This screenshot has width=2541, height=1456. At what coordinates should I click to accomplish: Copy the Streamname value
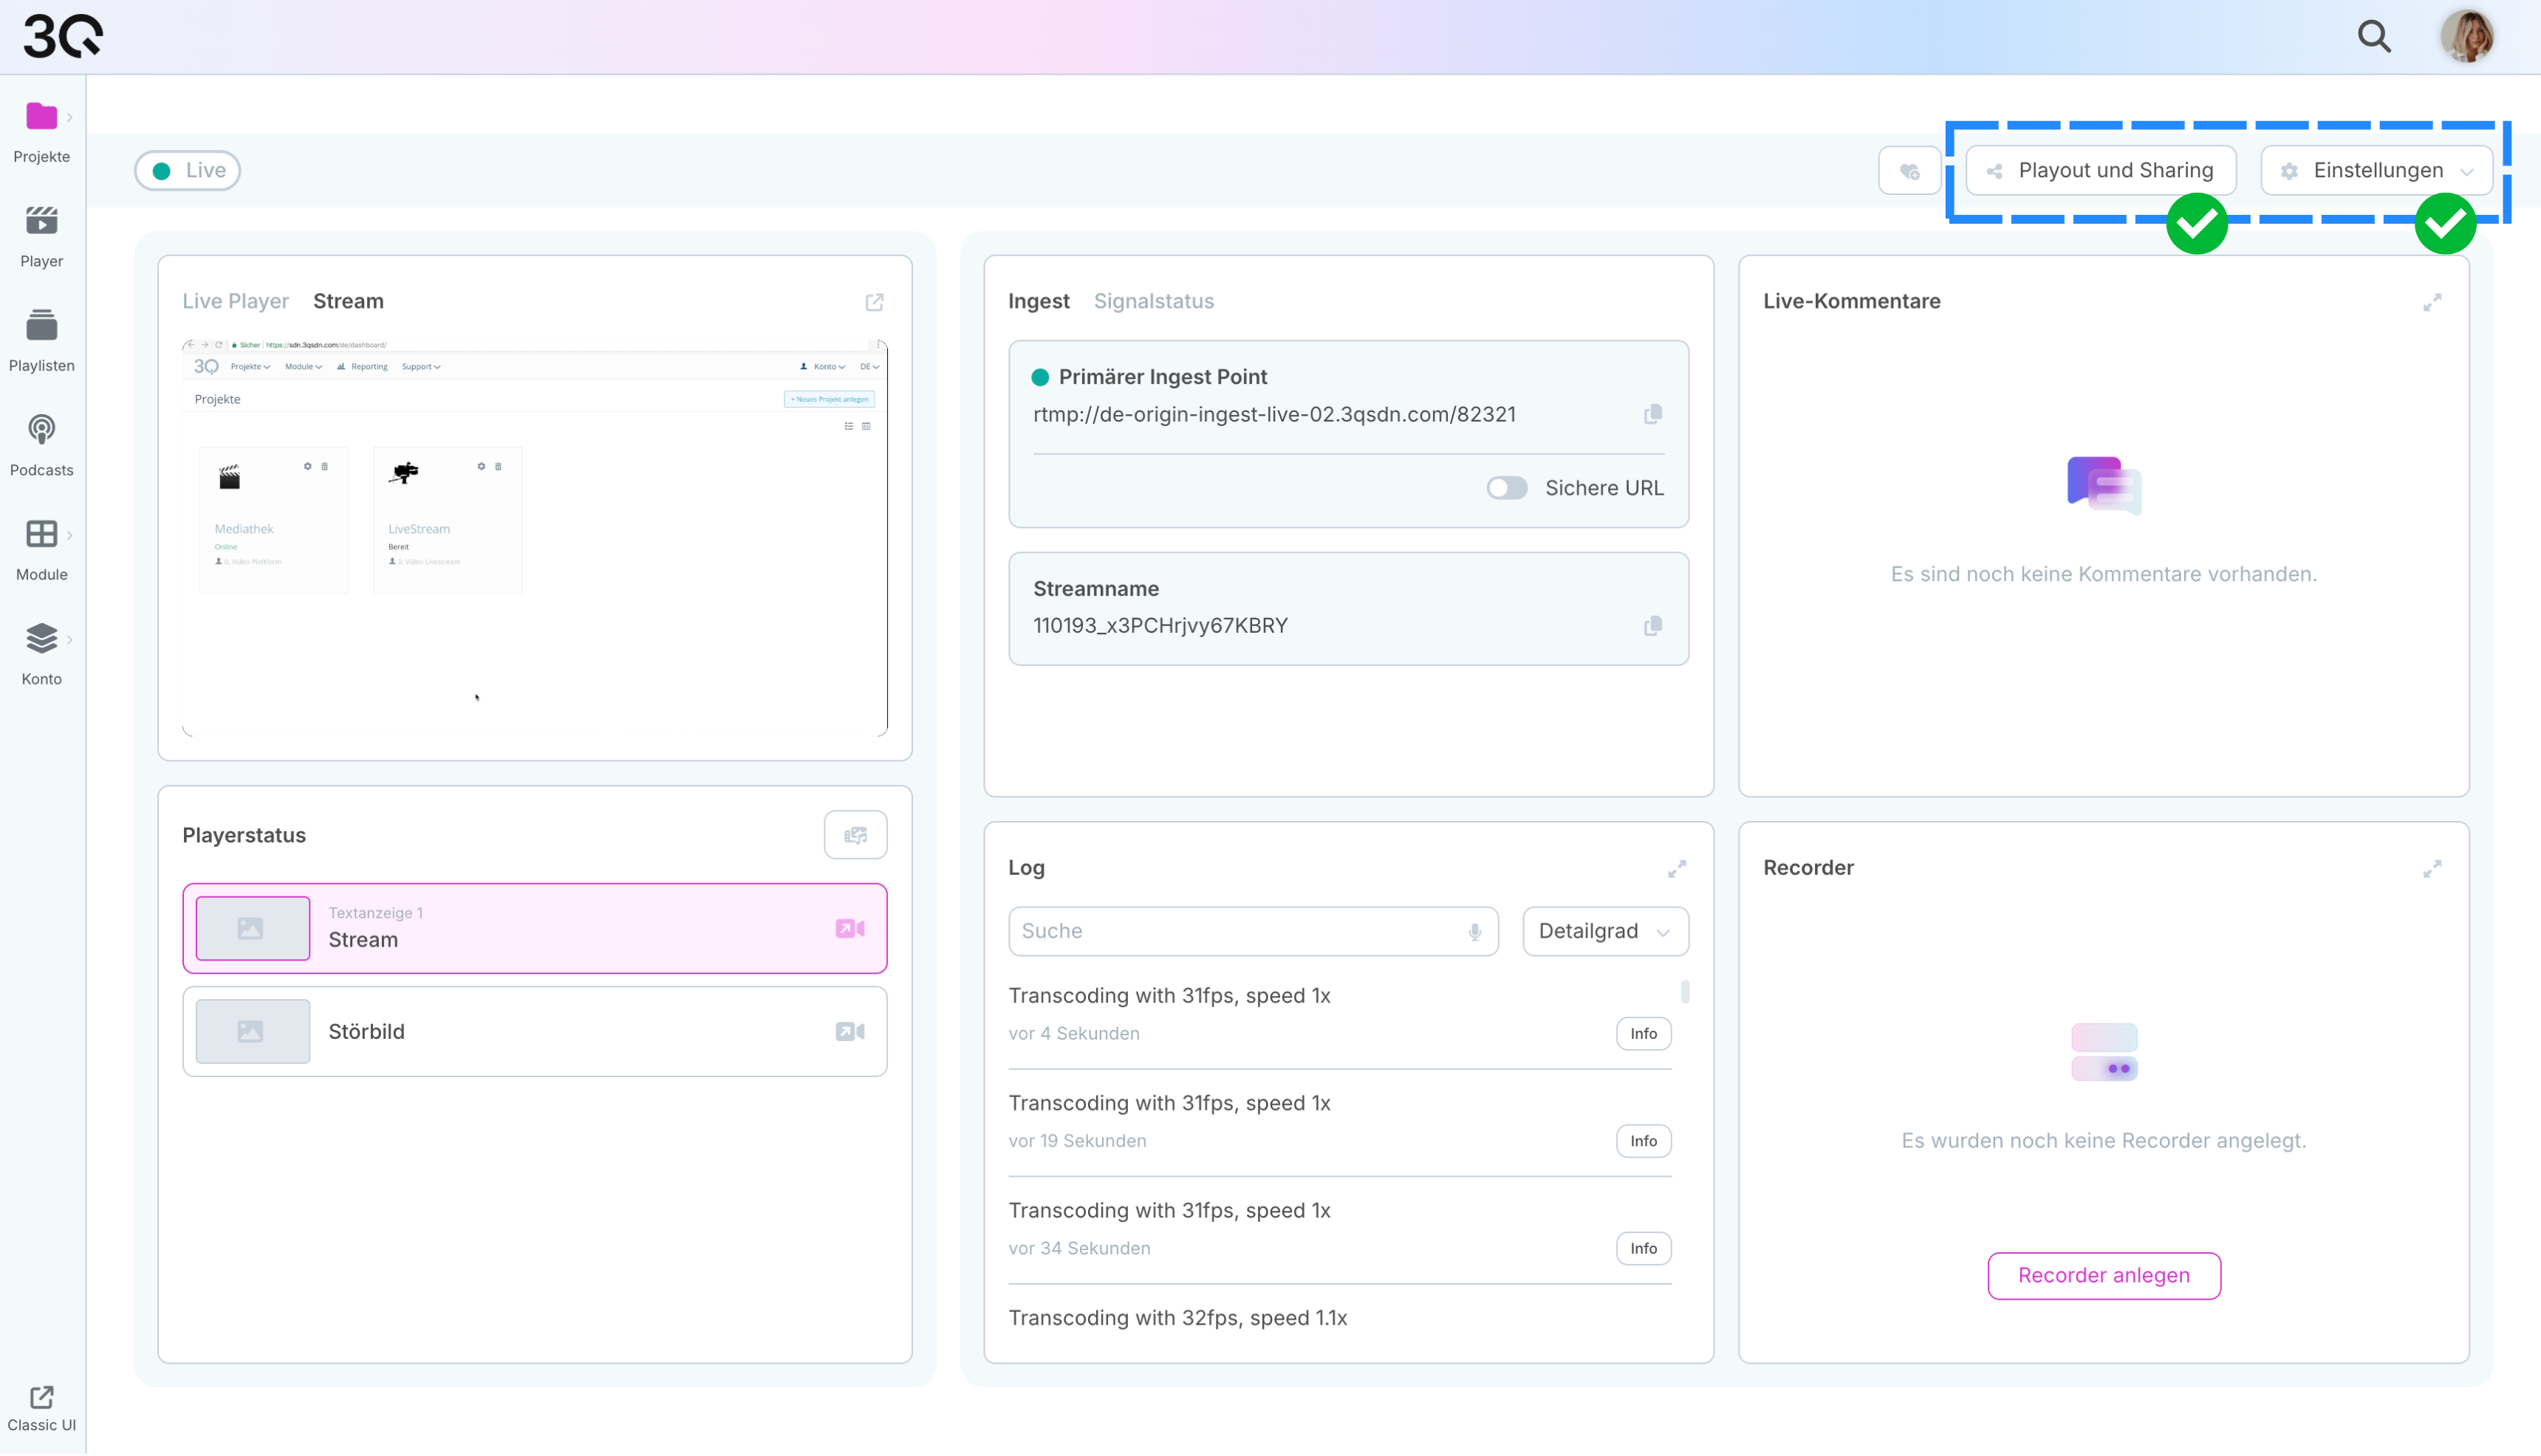[1652, 626]
